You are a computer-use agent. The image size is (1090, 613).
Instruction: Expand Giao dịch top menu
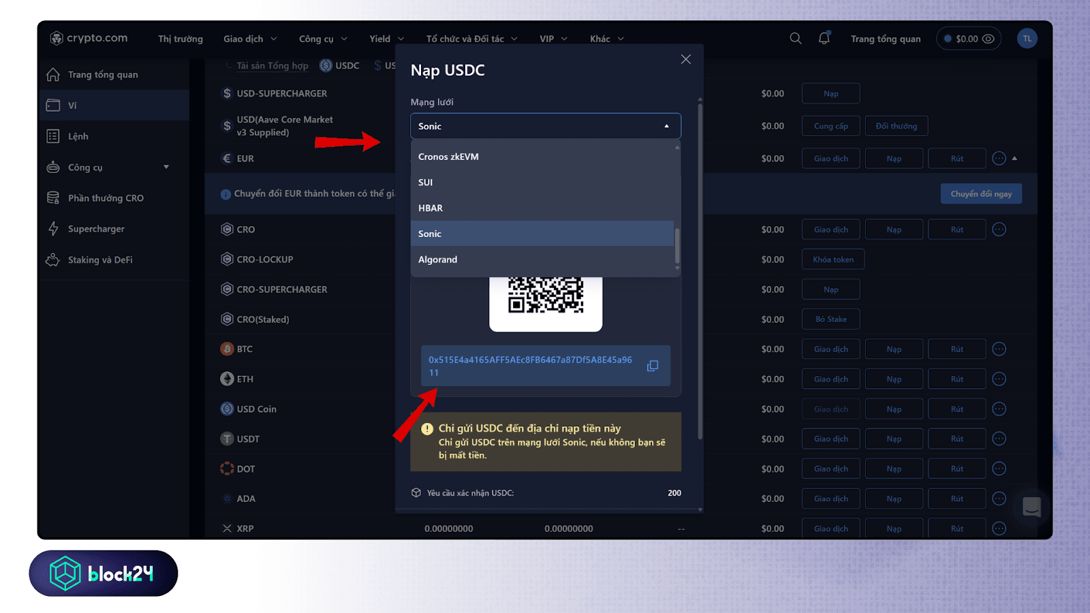[x=250, y=39]
